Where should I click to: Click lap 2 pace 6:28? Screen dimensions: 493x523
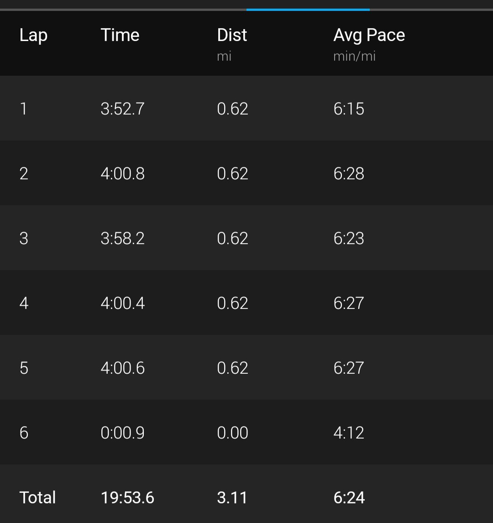pos(349,173)
